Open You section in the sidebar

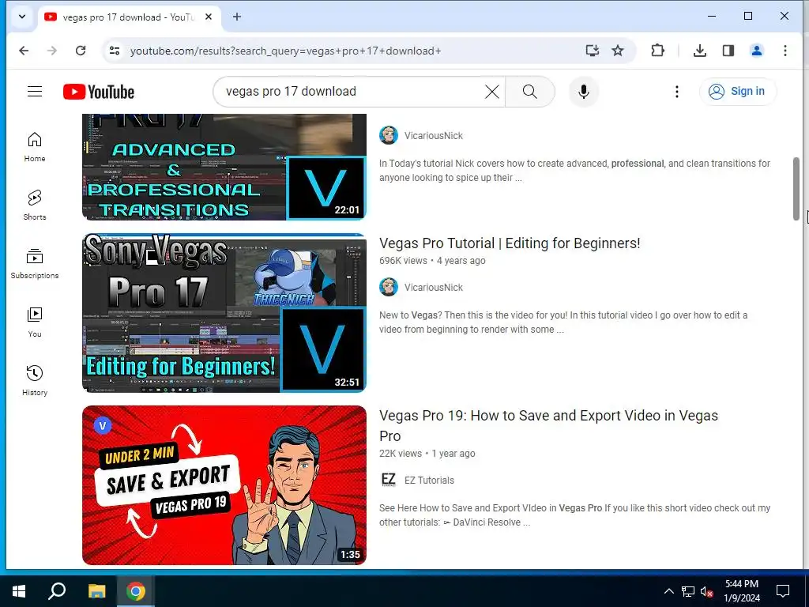pyautogui.click(x=35, y=322)
